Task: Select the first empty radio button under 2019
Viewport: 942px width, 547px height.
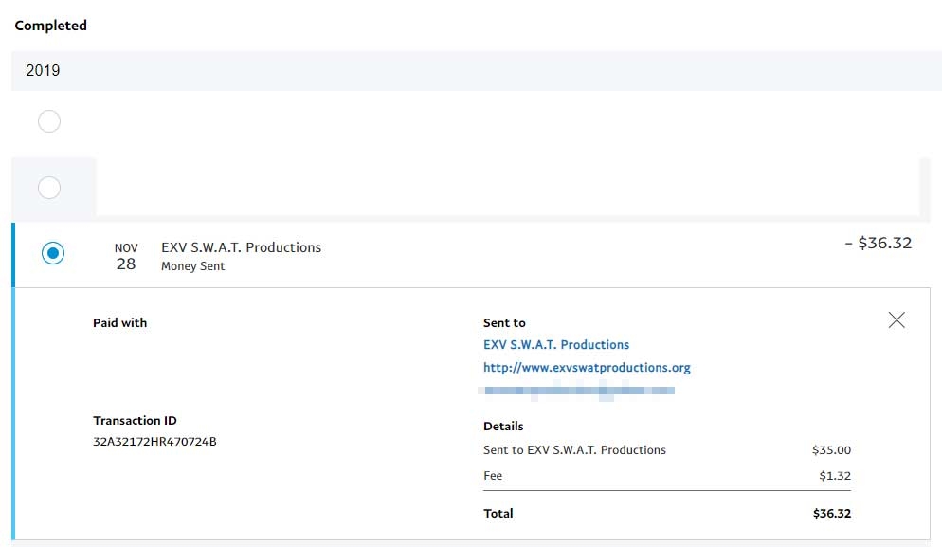Action: point(49,121)
